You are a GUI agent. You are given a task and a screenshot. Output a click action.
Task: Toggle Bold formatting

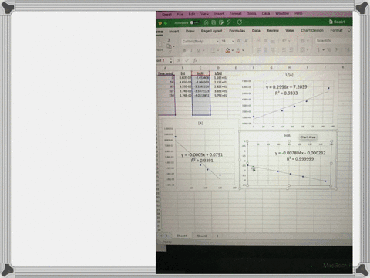click(184, 50)
